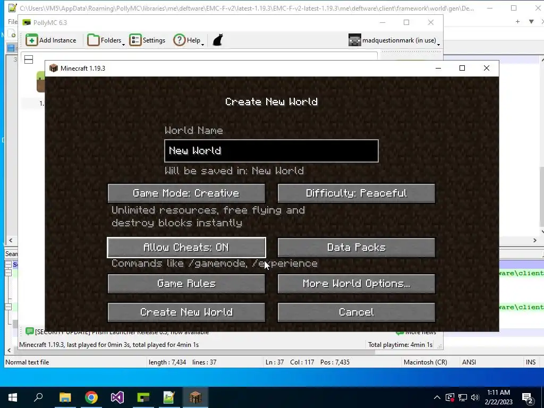Click the Minecraft block icon in title bar
544x408 pixels.
pos(54,68)
